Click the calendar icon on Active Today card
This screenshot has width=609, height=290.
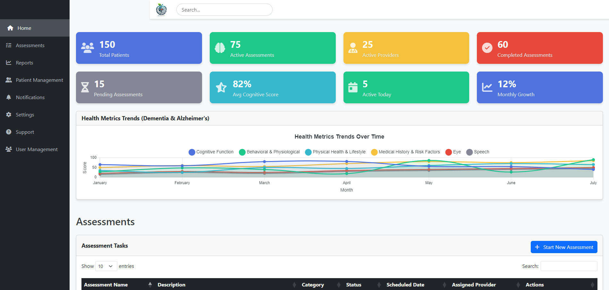pyautogui.click(x=353, y=87)
